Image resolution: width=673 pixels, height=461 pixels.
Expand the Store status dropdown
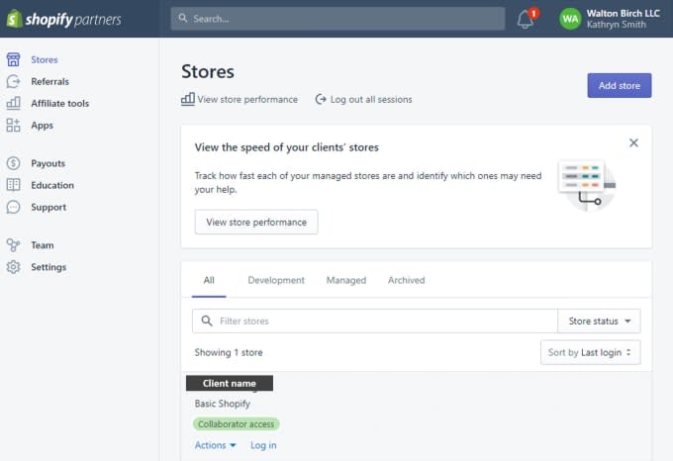pyautogui.click(x=599, y=321)
